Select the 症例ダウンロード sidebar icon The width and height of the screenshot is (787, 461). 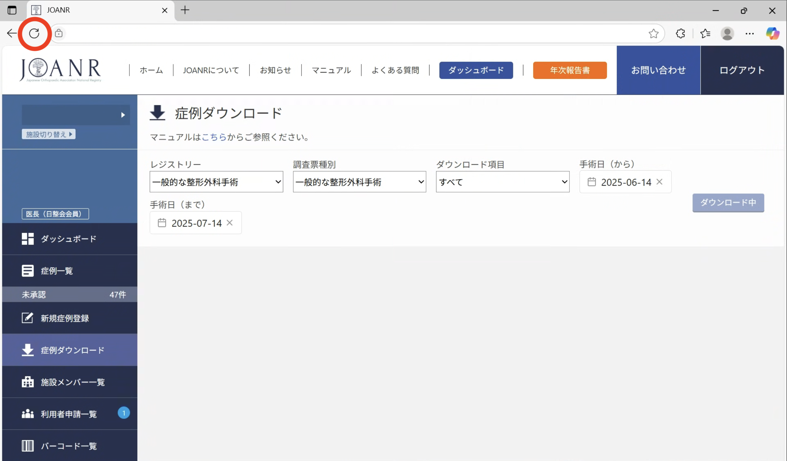tap(28, 350)
